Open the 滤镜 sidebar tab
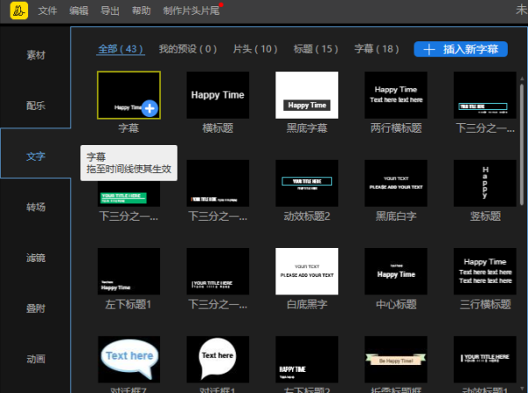This screenshot has width=528, height=393. (x=36, y=258)
